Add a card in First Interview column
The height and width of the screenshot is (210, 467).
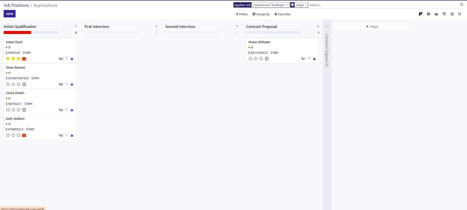click(156, 26)
